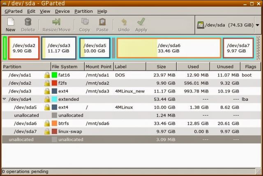
Task: Click the lock icon on /dev/sda2 row
Action: (47, 83)
